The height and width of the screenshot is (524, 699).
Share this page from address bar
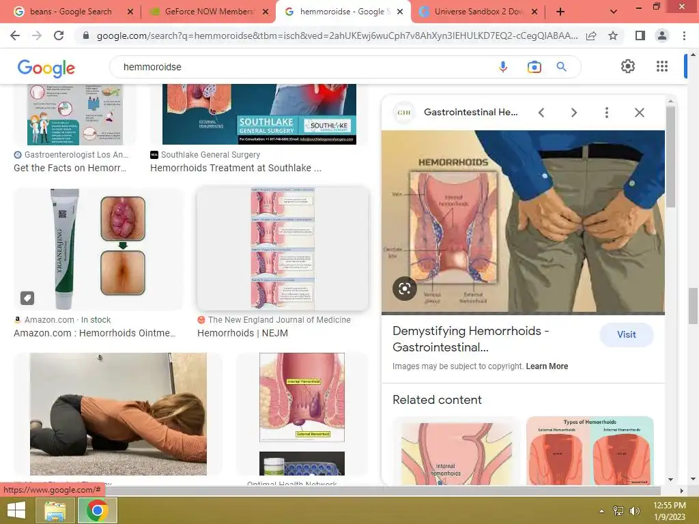point(592,35)
